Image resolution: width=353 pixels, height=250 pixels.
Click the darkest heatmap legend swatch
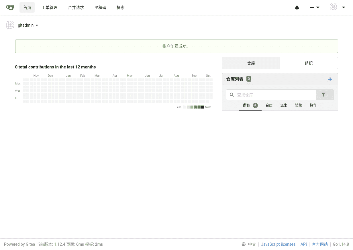(203, 107)
